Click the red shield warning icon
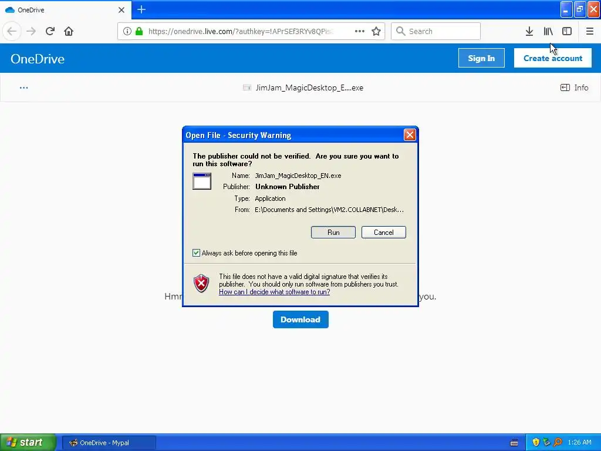Screen dimensions: 601x451 point(201,284)
